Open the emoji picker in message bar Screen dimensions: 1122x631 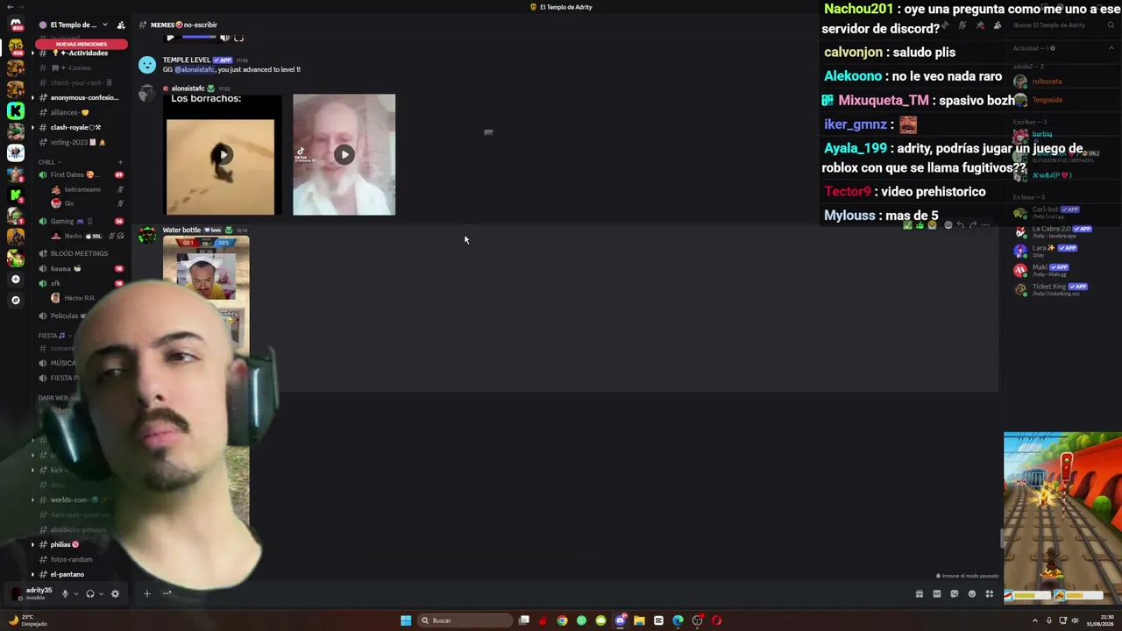click(x=972, y=593)
